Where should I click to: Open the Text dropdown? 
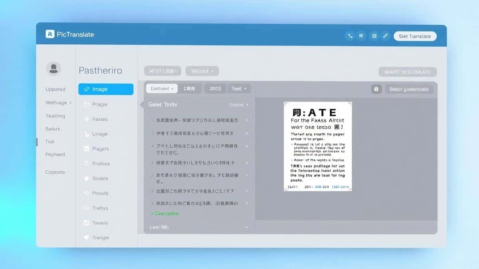pyautogui.click(x=239, y=88)
